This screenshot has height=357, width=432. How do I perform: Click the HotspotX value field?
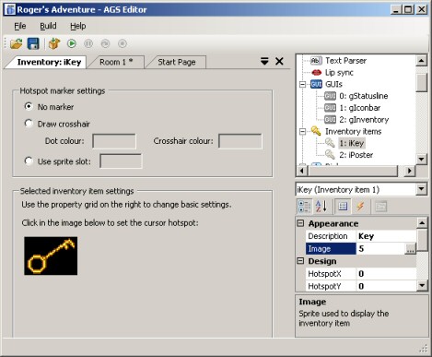(386, 274)
